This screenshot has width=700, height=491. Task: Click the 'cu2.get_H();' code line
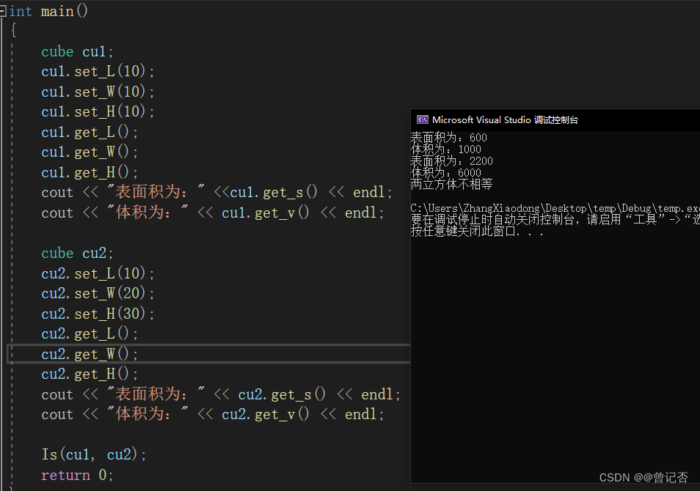point(90,374)
